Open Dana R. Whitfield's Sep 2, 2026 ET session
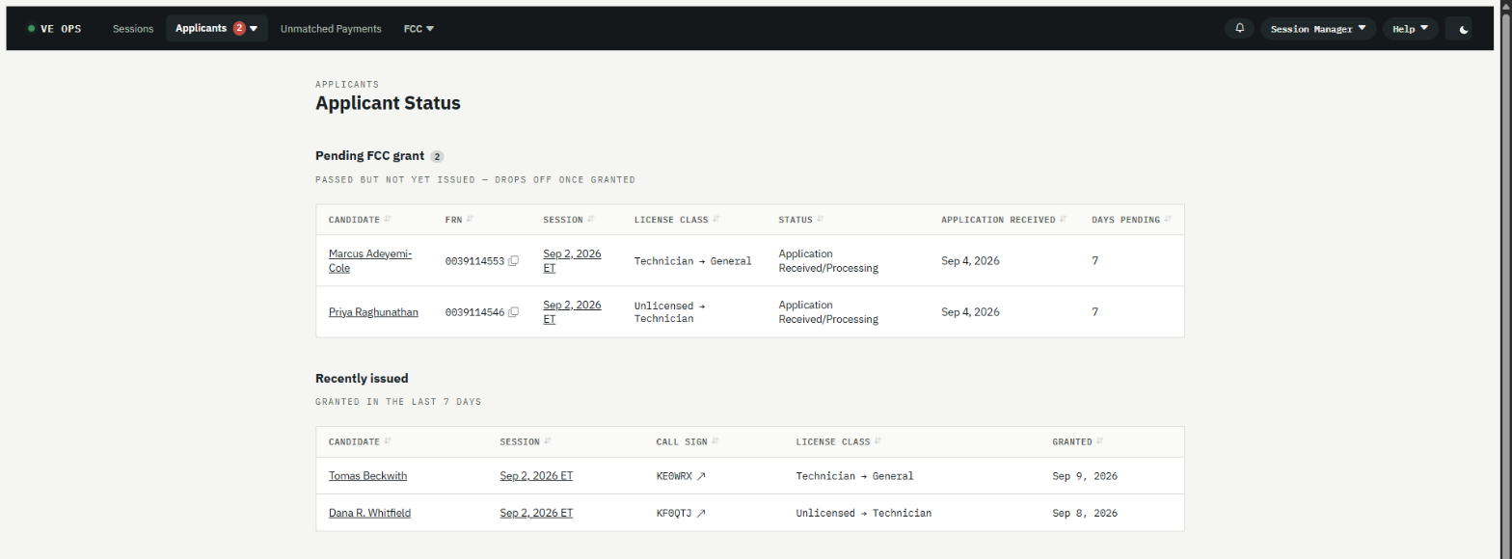Image resolution: width=1512 pixels, height=559 pixels. tap(536, 514)
